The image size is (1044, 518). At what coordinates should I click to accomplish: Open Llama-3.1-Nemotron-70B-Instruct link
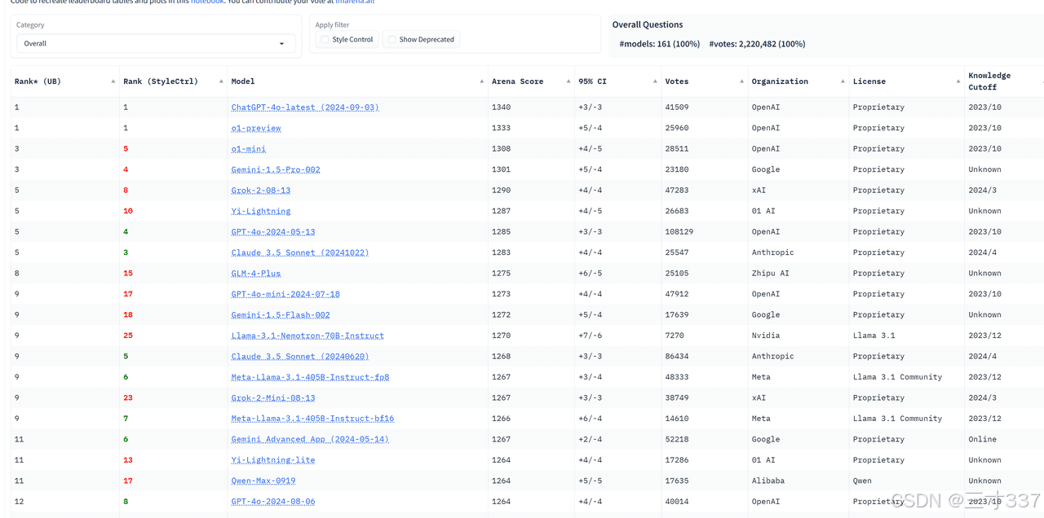pos(307,336)
